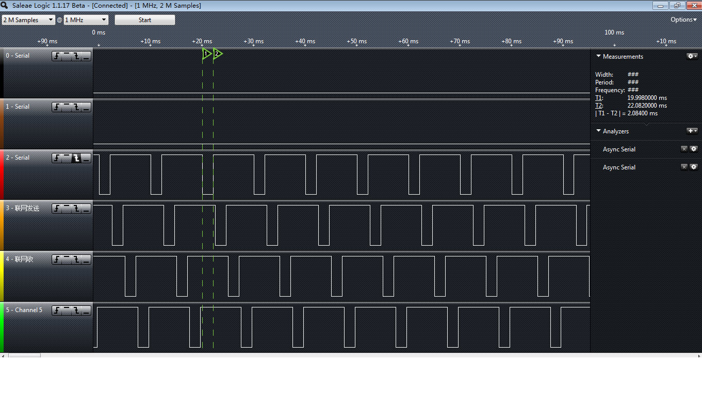702x412 pixels.
Task: Click the T1 label in Measurements
Action: coord(599,98)
